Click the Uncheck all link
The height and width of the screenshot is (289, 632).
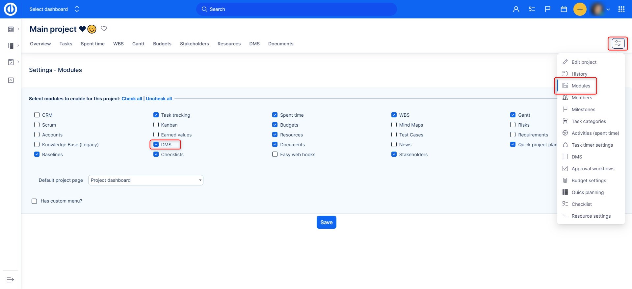[x=159, y=99]
